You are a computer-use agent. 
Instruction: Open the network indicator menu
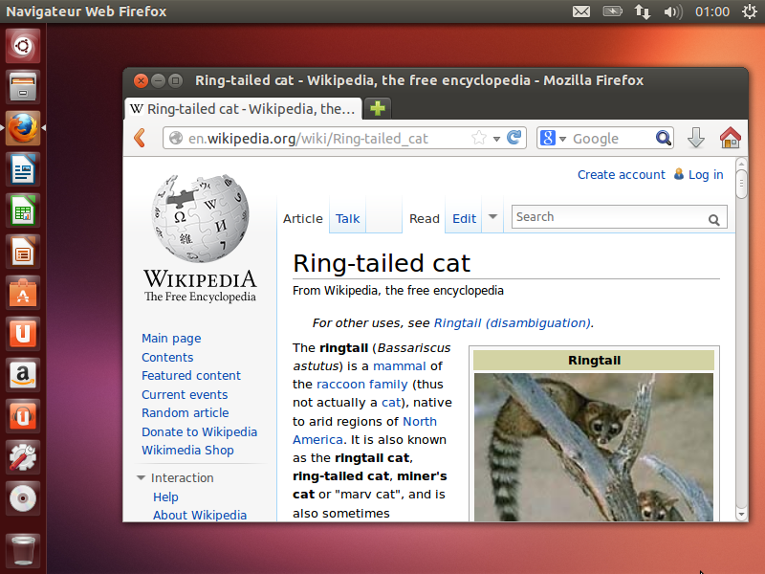click(643, 11)
